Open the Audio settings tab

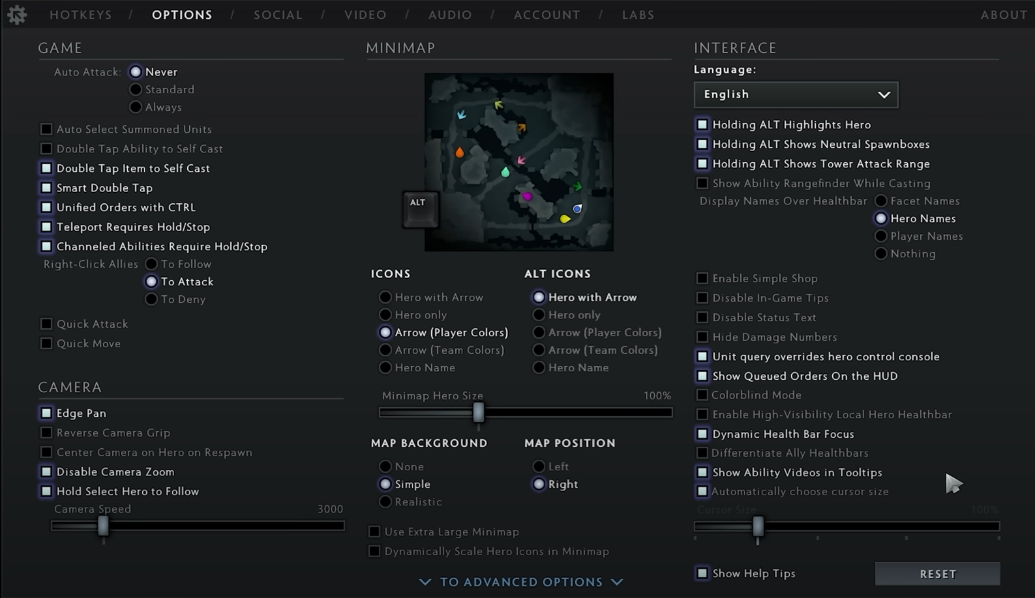pos(450,15)
